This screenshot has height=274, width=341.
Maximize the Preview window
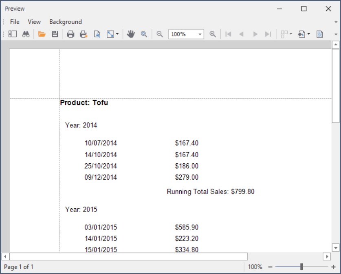[304, 9]
